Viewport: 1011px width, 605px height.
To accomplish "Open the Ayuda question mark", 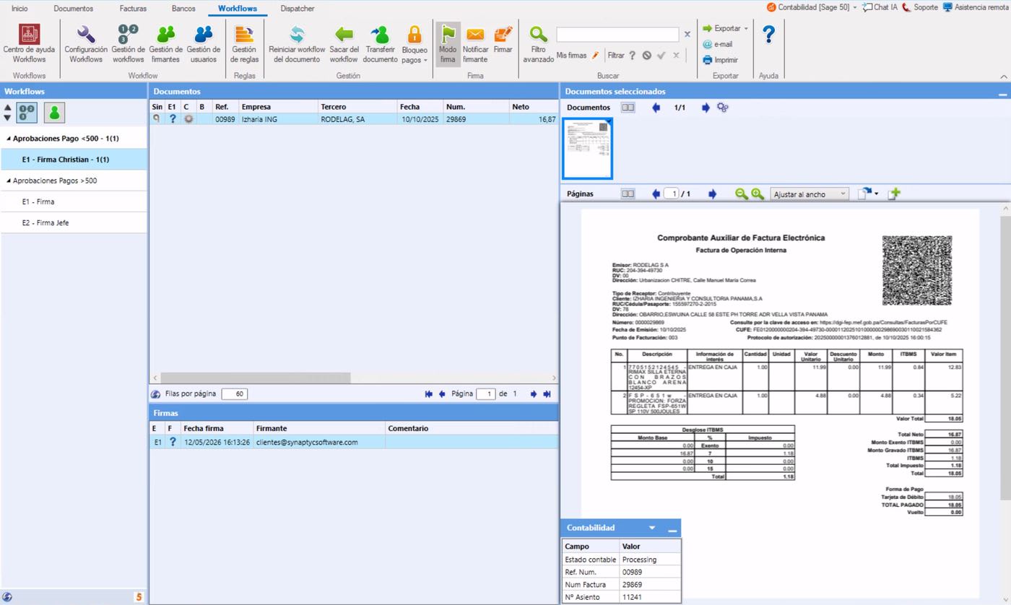I will coord(769,34).
